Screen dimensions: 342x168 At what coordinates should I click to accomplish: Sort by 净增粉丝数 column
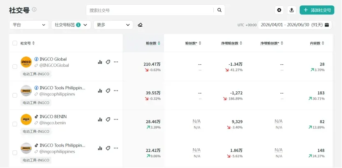click(x=241, y=43)
